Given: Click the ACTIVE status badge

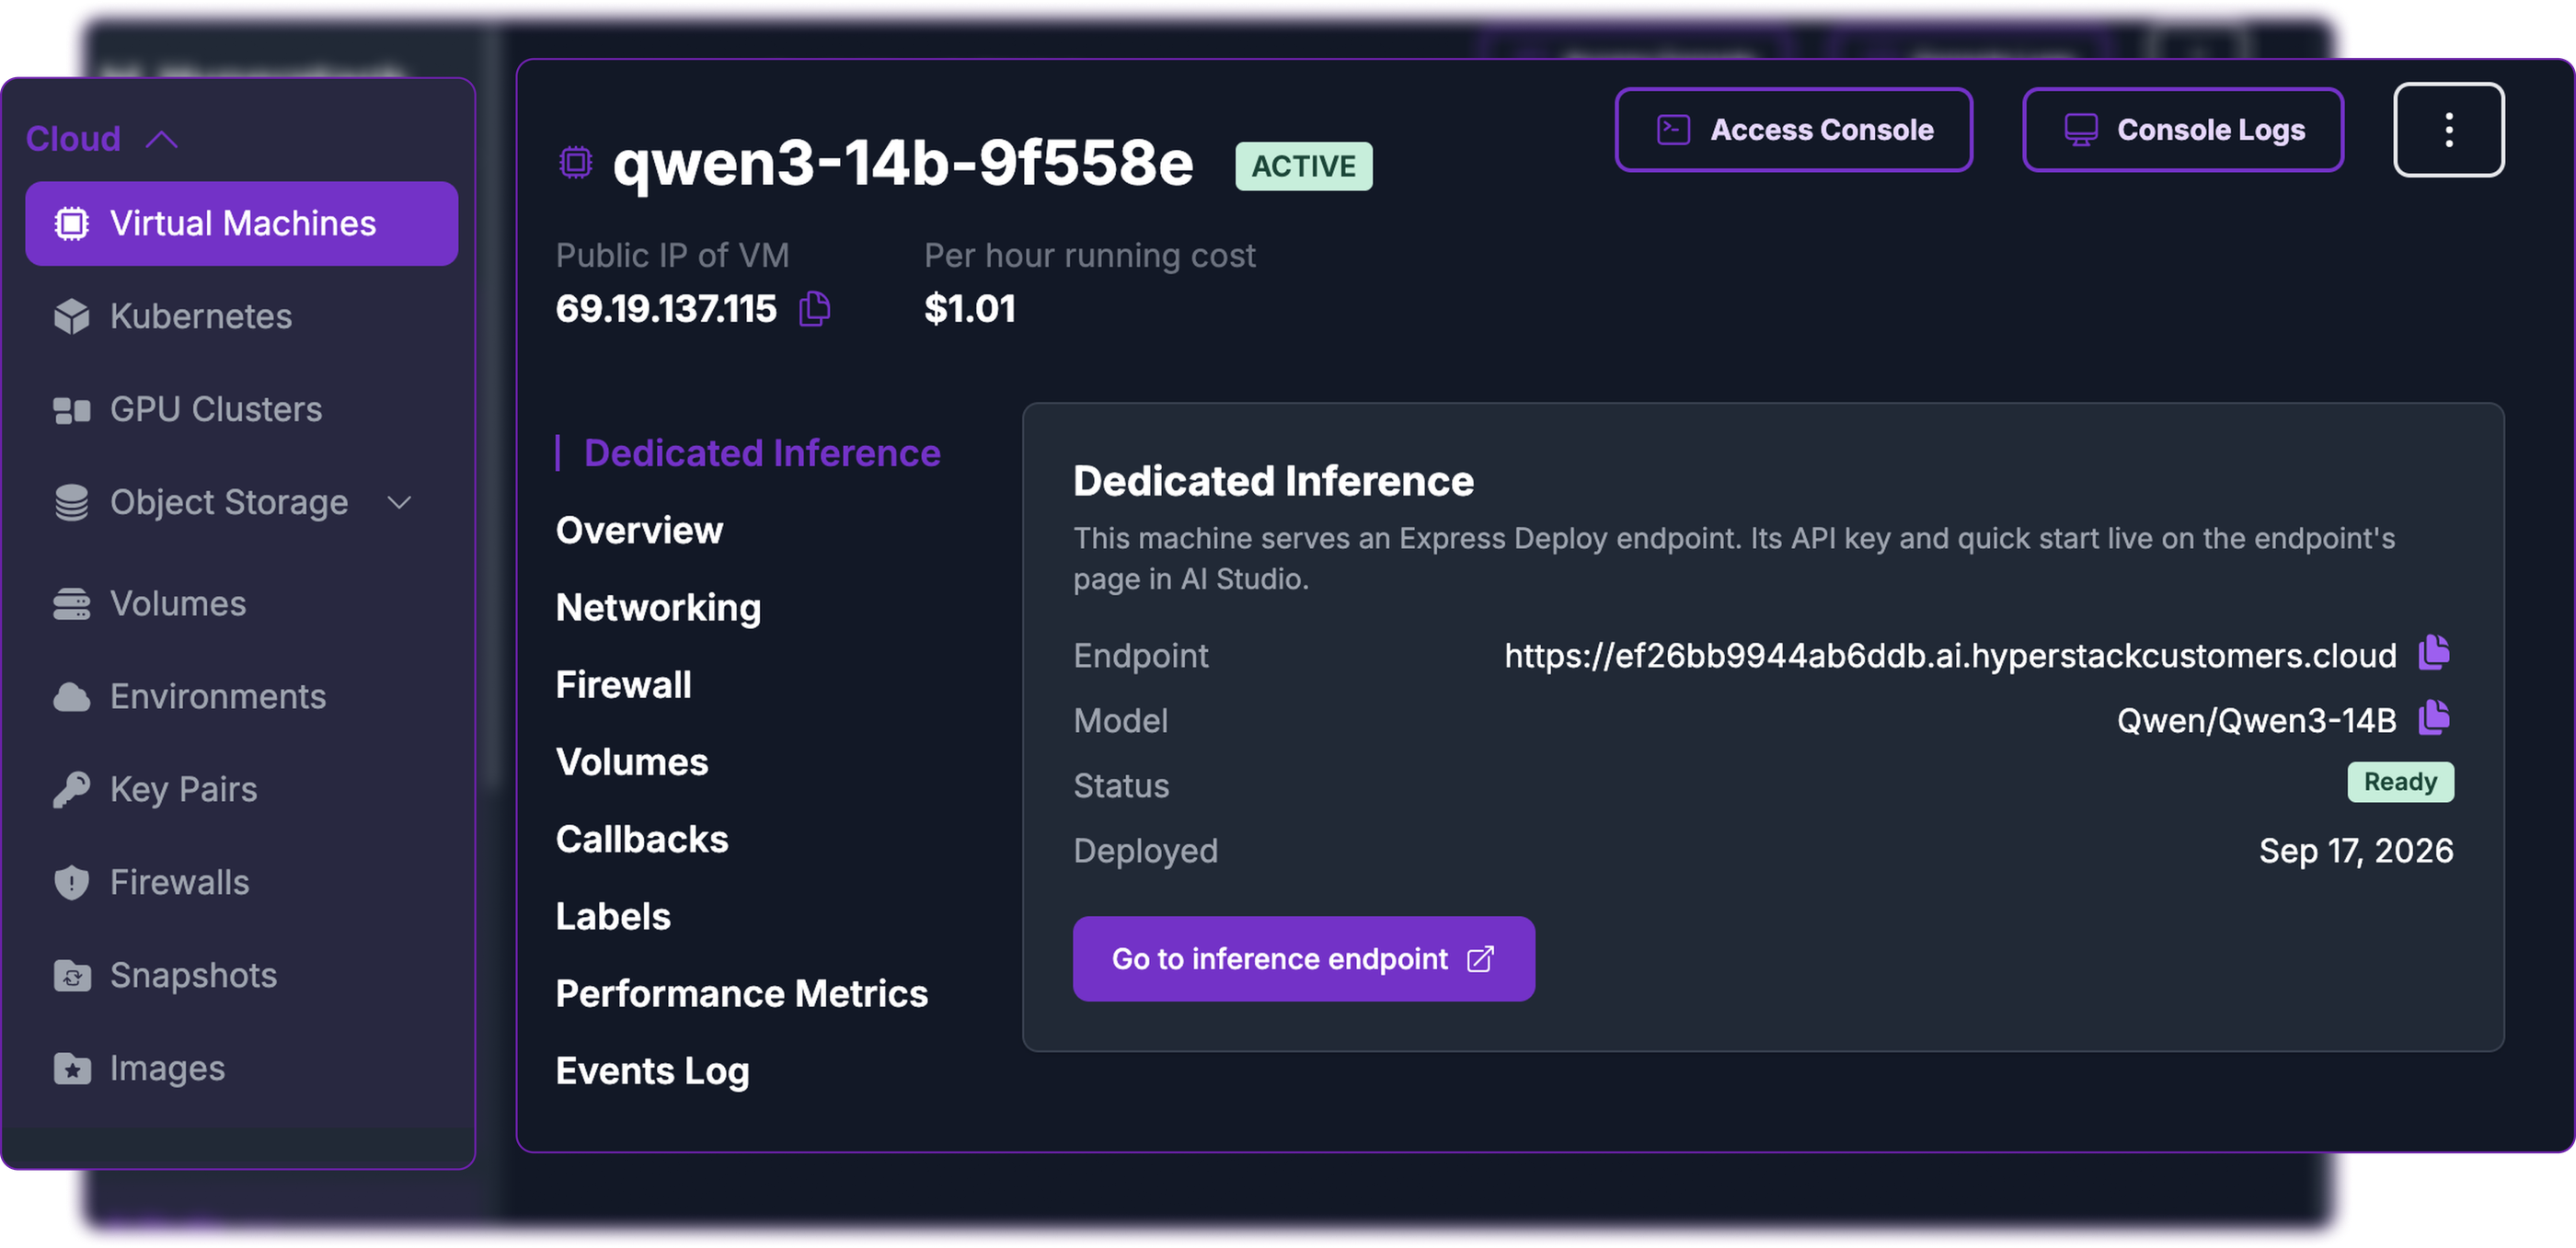Looking at the screenshot, I should 1304,165.
